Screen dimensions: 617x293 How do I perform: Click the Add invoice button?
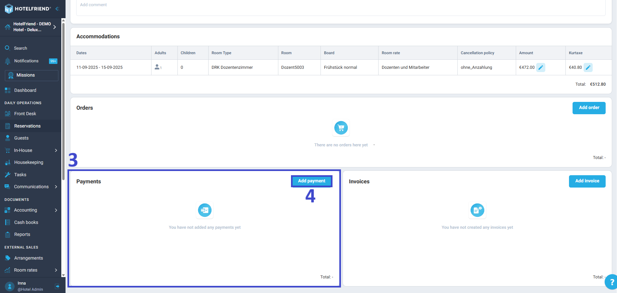tap(587, 181)
